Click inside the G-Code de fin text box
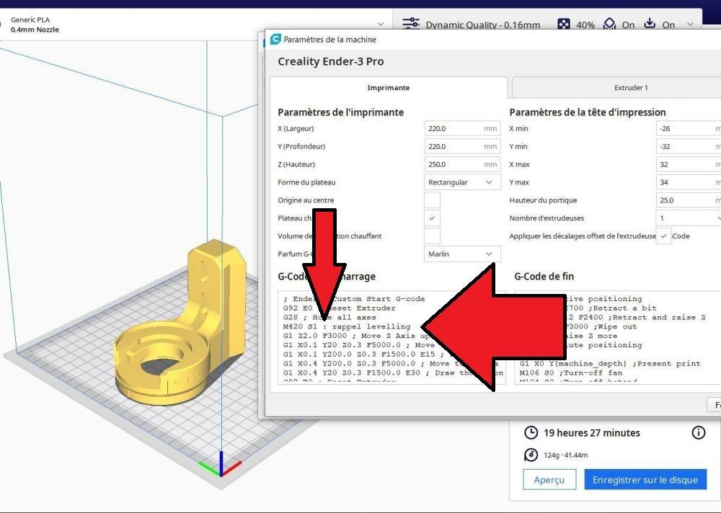721x513 pixels. click(618, 337)
